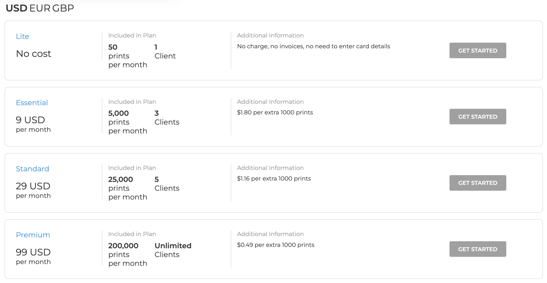Image resolution: width=547 pixels, height=283 pixels.
Task: Click Standard plan's Additional Information heading
Action: point(270,168)
